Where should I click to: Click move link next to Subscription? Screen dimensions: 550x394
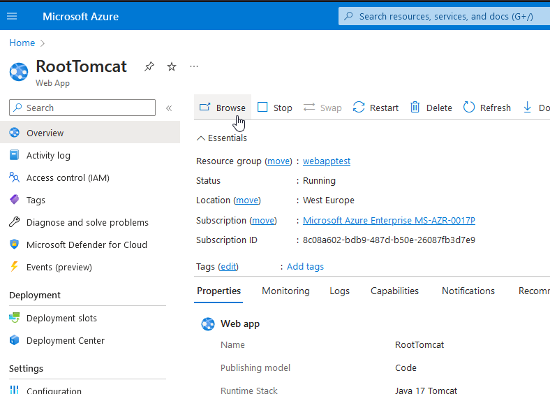[x=263, y=221]
